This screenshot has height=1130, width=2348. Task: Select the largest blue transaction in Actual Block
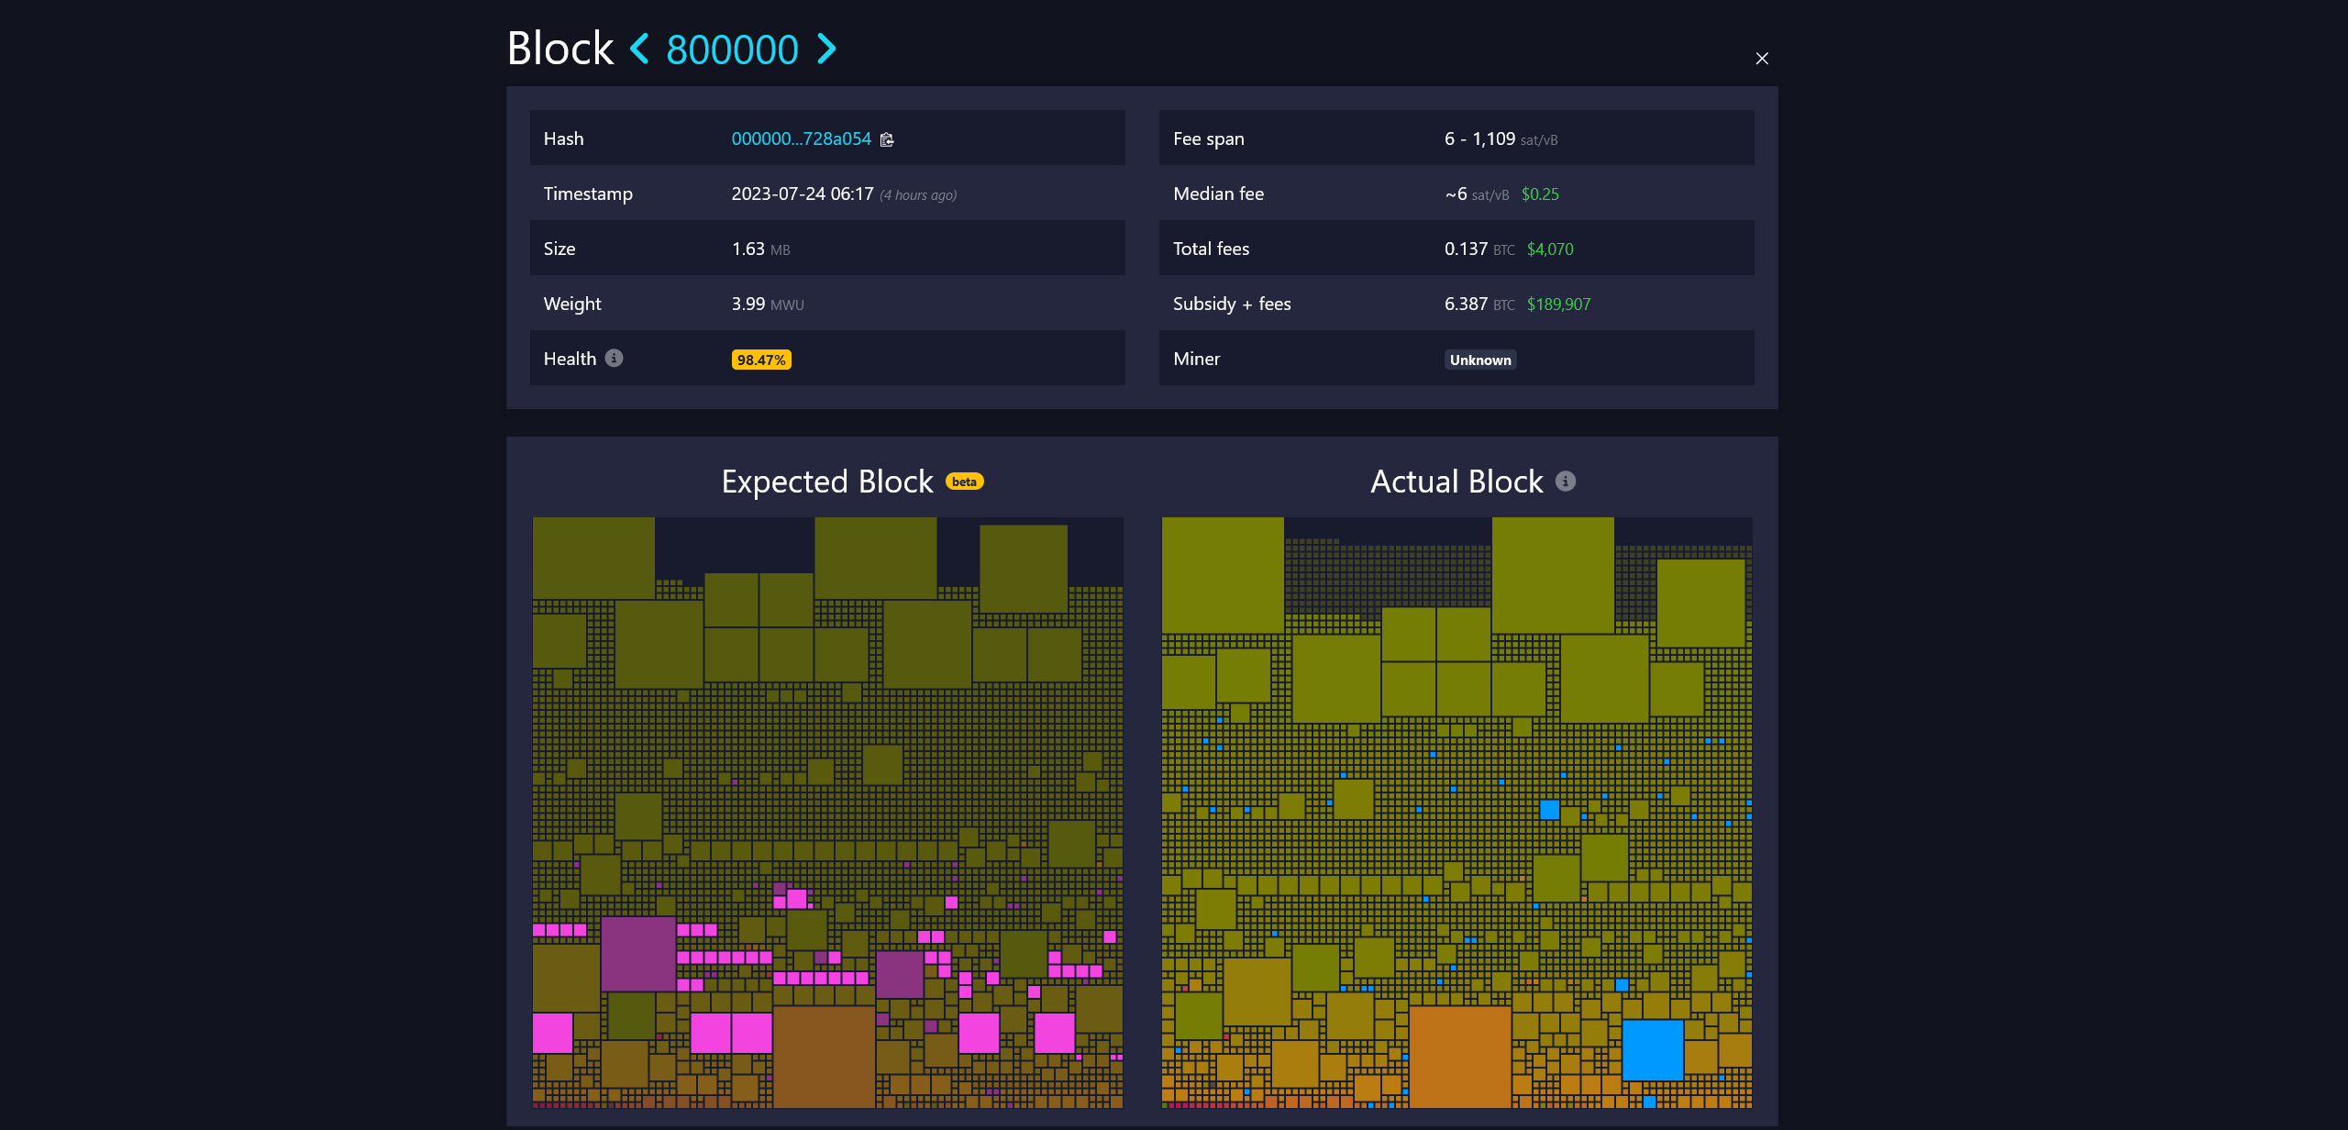click(1652, 1049)
